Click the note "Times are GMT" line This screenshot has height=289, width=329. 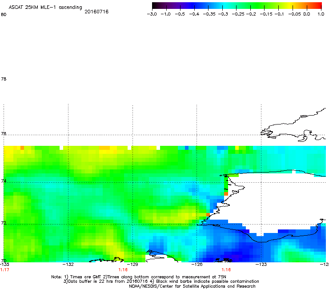[x=139, y=277]
